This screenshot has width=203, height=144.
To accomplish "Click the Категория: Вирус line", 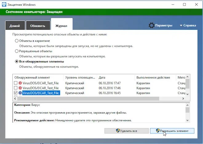I will pyautogui.click(x=27, y=105).
